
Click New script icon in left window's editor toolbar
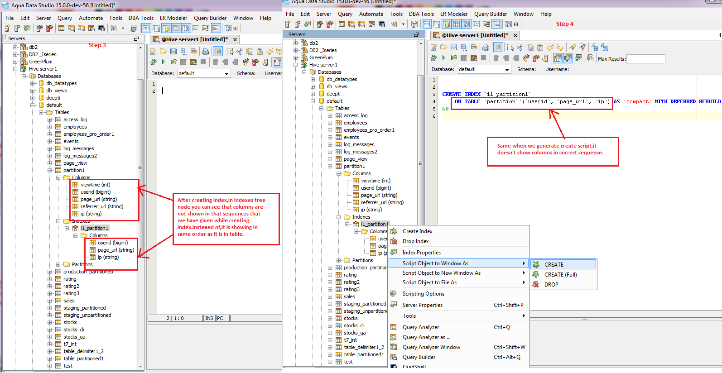(x=153, y=51)
